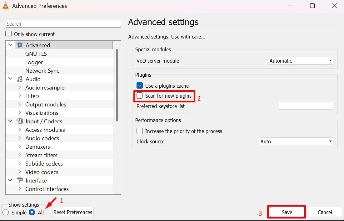
Task: Open the Interface category
Action: click(36, 181)
